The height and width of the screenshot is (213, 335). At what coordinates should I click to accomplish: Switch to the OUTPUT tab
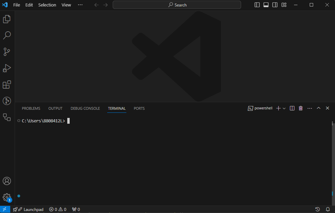pos(55,108)
